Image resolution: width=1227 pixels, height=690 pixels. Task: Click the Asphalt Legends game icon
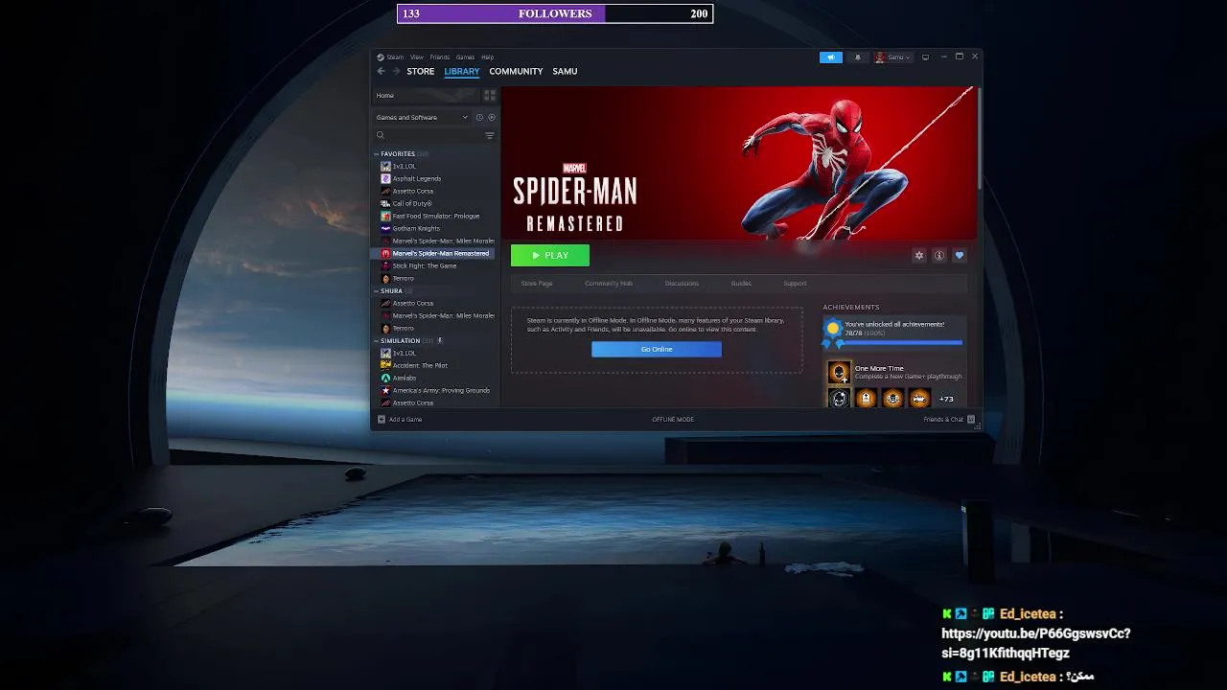click(385, 178)
